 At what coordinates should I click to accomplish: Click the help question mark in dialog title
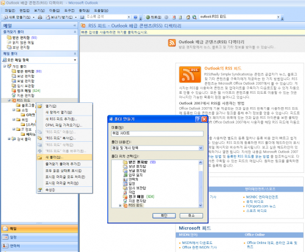pyautogui.click(x=198, y=119)
